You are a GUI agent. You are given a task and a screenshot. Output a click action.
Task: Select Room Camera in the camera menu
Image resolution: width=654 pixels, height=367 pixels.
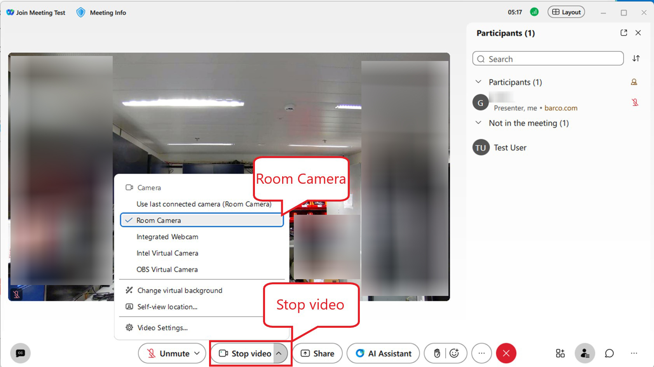202,220
